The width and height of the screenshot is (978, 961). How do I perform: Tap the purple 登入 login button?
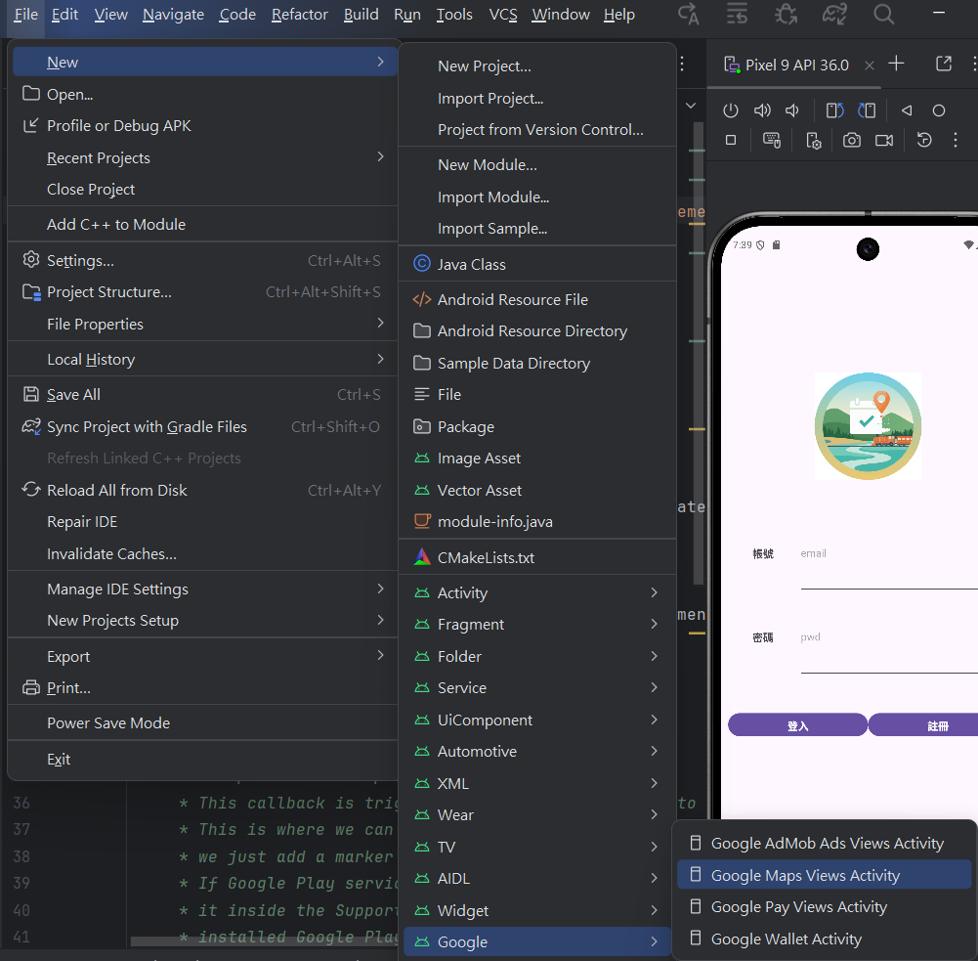tap(797, 725)
